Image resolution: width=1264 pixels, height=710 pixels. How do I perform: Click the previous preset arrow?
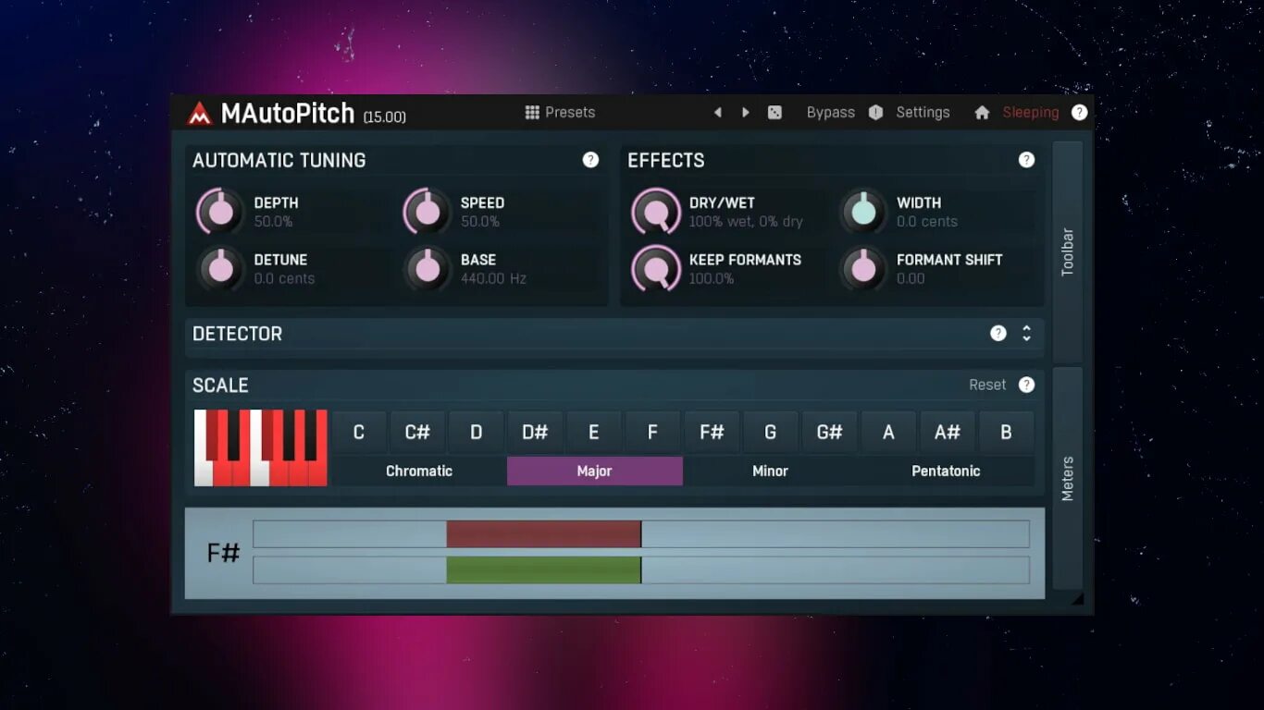tap(718, 112)
